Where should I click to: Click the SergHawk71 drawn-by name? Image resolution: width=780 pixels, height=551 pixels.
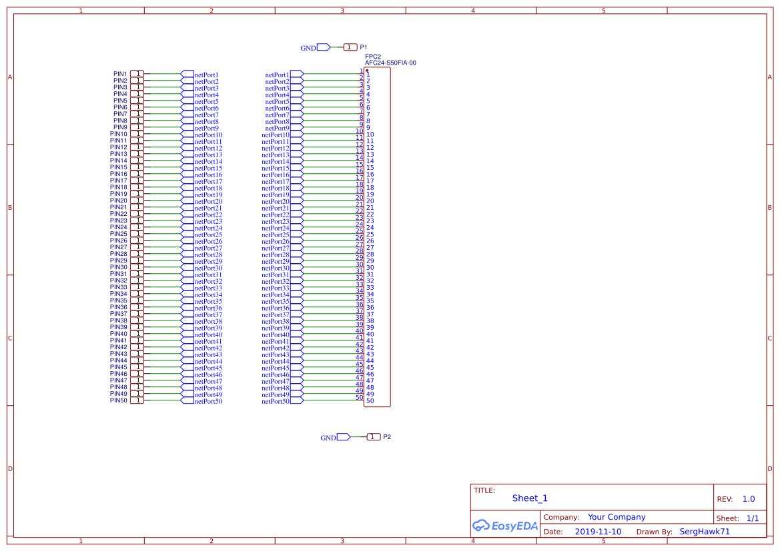[705, 531]
